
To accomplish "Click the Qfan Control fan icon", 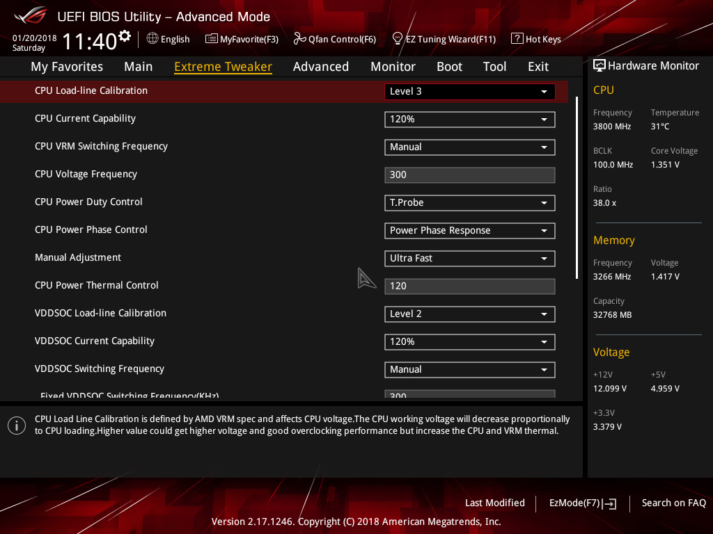I will tap(299, 39).
